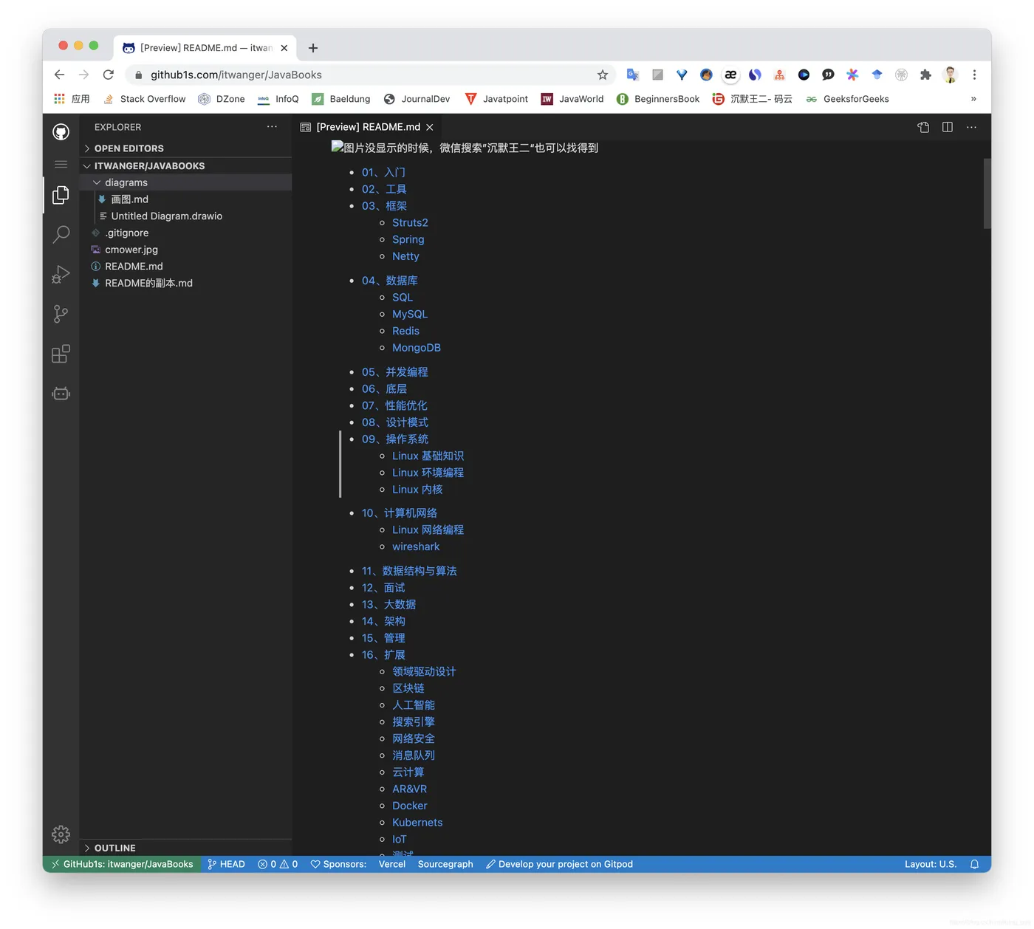Select the [Preview] README.md editor tab
1034x929 pixels.
[x=367, y=127]
